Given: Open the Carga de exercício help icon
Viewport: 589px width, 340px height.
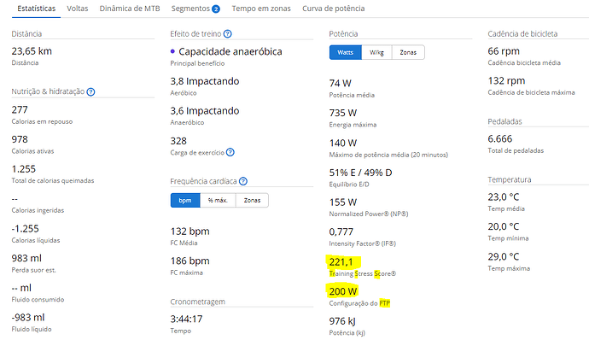Looking at the screenshot, I should pyautogui.click(x=230, y=152).
